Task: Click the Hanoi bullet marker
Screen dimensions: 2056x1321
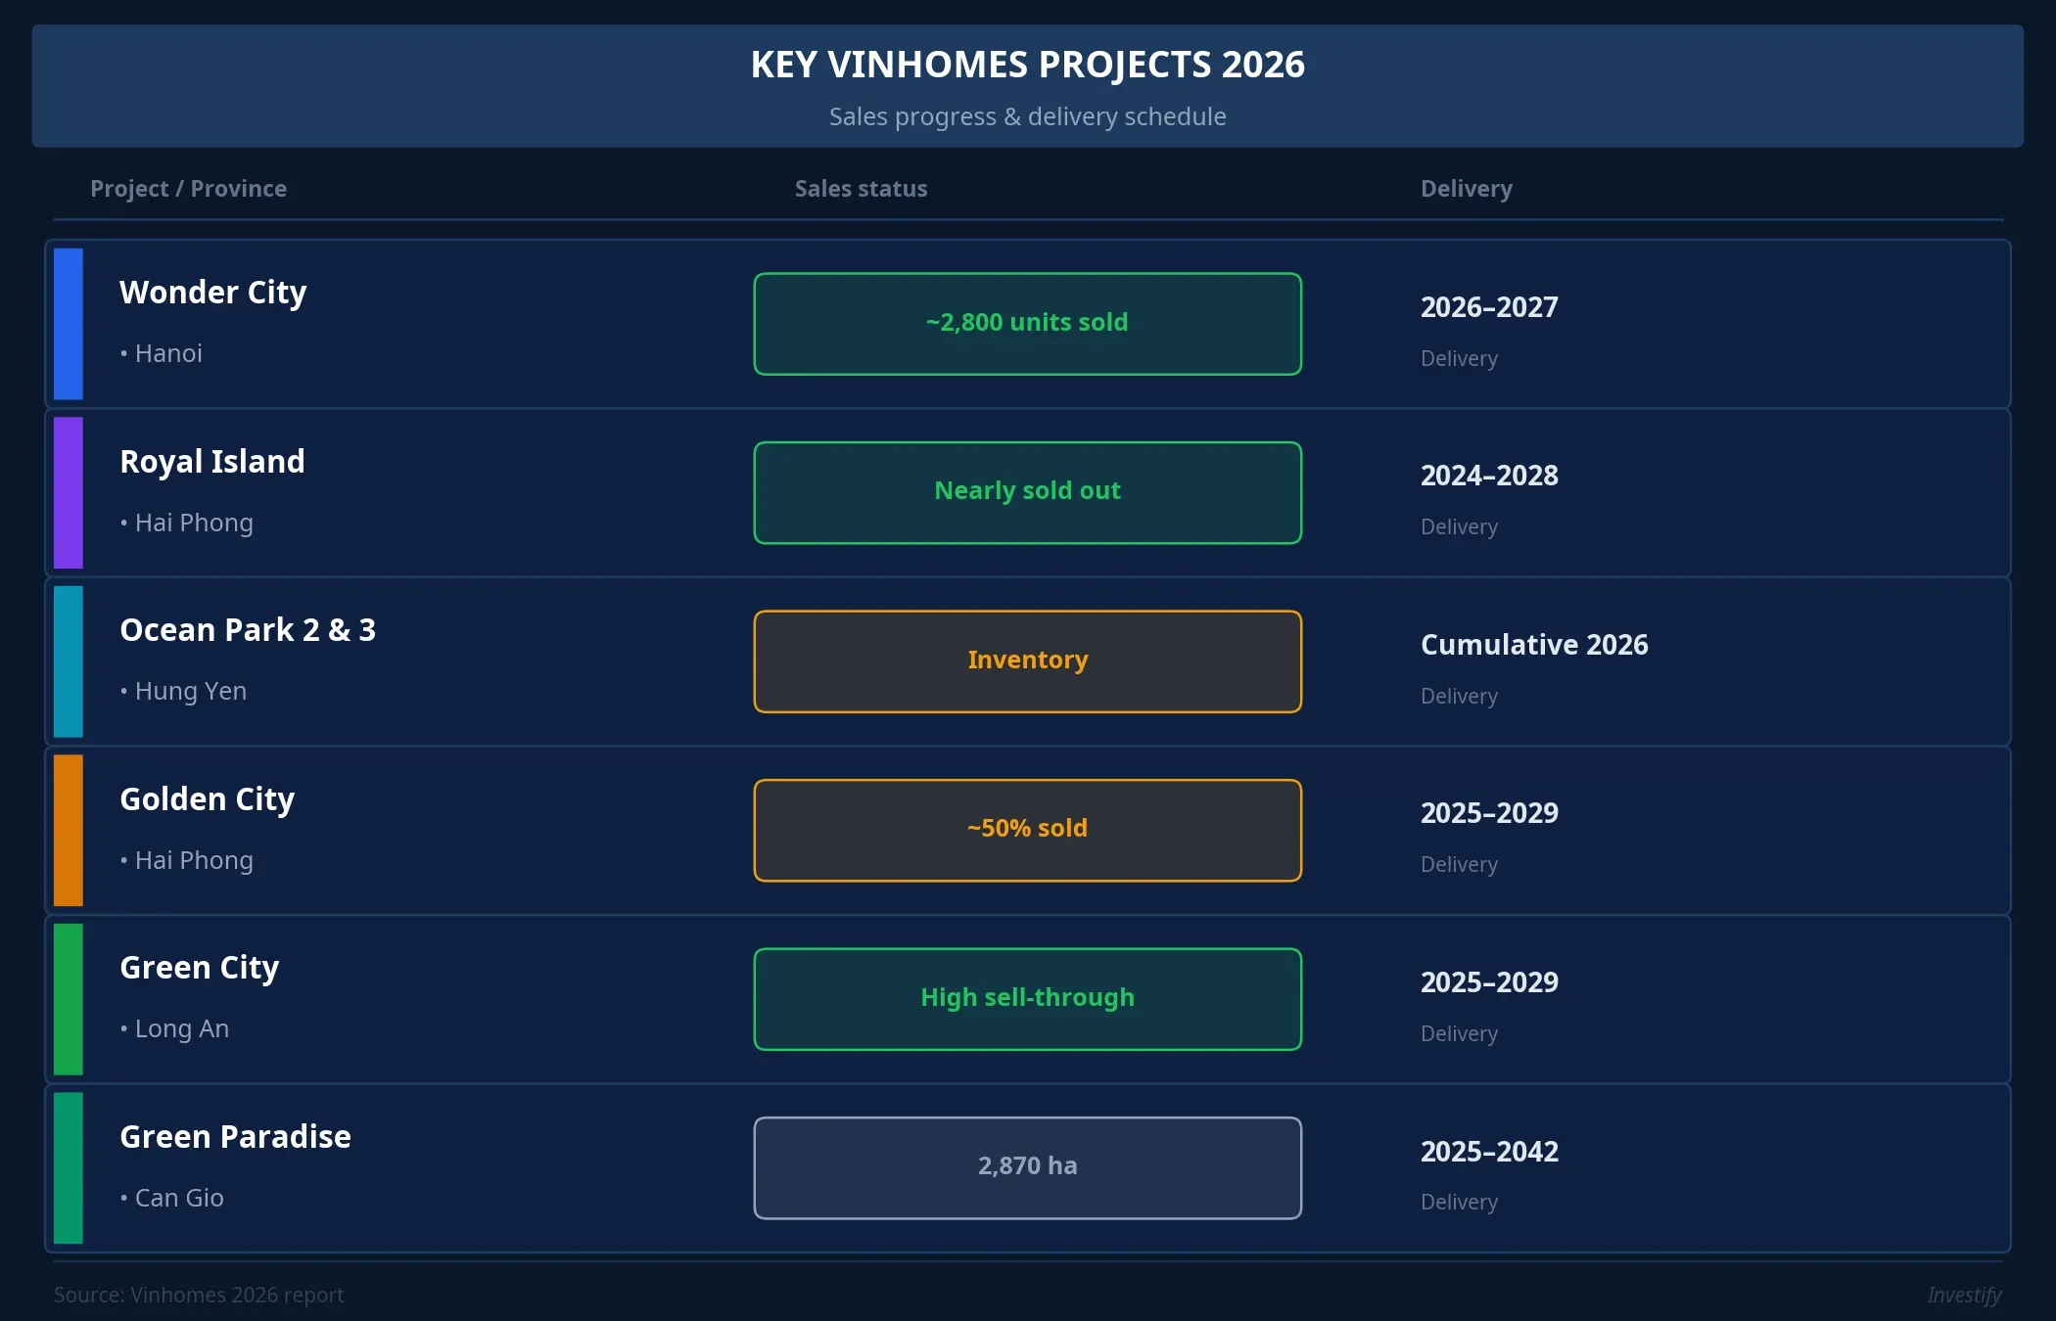Action: pos(124,354)
